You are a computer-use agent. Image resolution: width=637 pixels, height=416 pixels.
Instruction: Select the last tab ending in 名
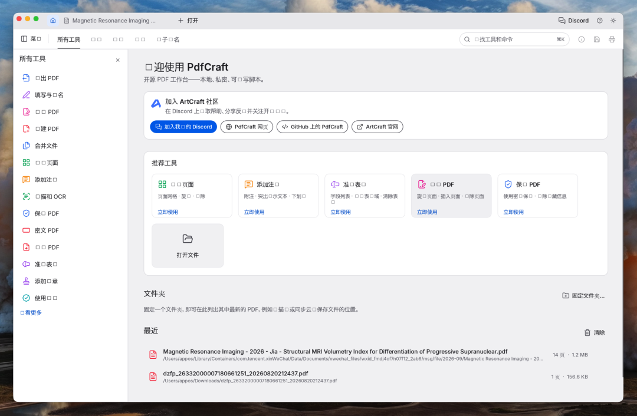(168, 39)
